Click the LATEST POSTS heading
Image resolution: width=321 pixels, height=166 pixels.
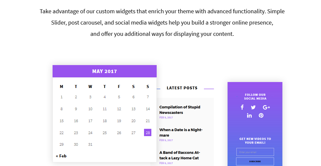(x=182, y=88)
